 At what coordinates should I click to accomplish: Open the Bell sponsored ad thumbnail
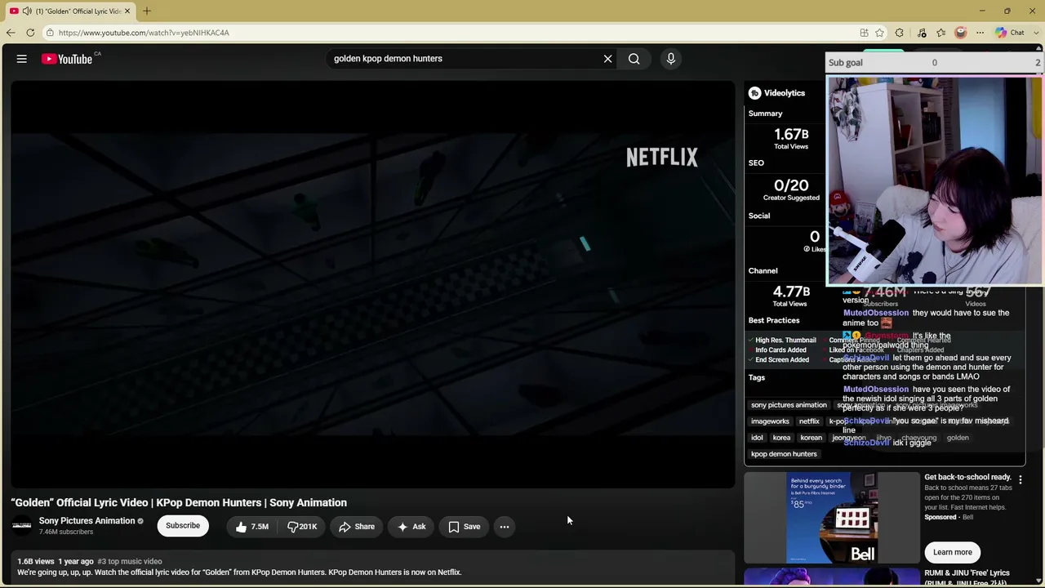[832, 518]
